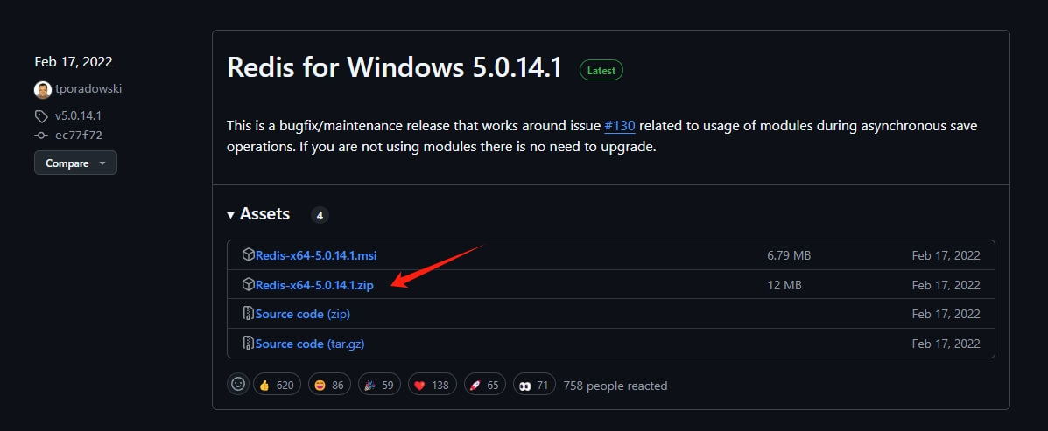Image resolution: width=1048 pixels, height=431 pixels.
Task: Toggle the party popper reaction with 59
Action: (x=379, y=385)
